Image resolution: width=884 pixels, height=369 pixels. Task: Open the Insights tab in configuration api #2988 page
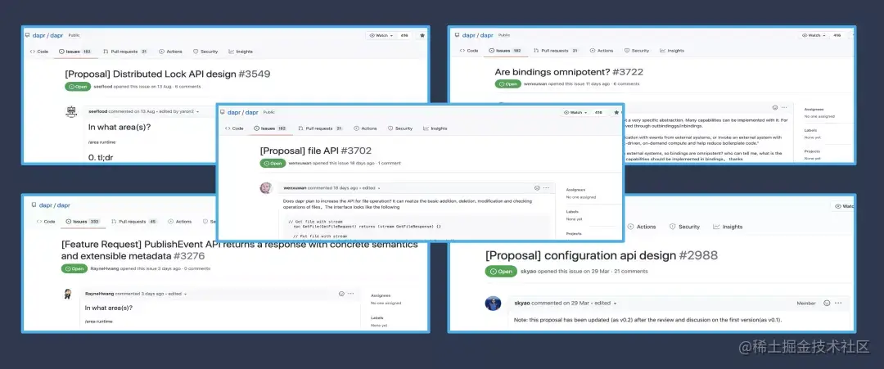(x=728, y=227)
